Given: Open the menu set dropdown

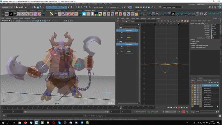Looking at the screenshot, I should coord(7,7).
